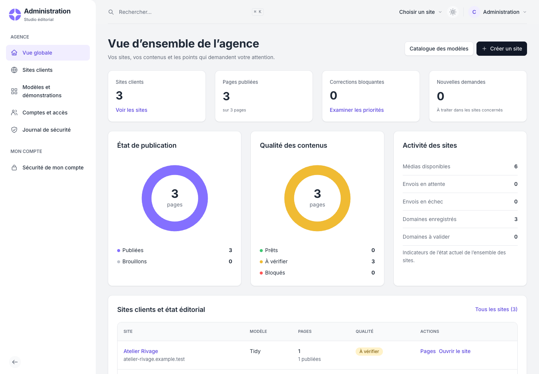Click the Administration studio logo icon
The image size is (539, 374).
pyautogui.click(x=15, y=15)
